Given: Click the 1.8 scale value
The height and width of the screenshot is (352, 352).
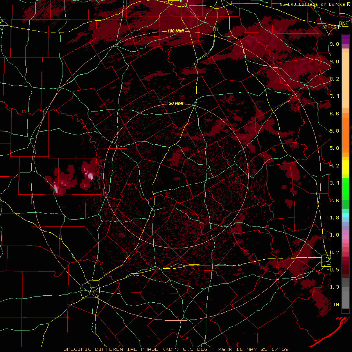Looking at the screenshot, I should (334, 218).
